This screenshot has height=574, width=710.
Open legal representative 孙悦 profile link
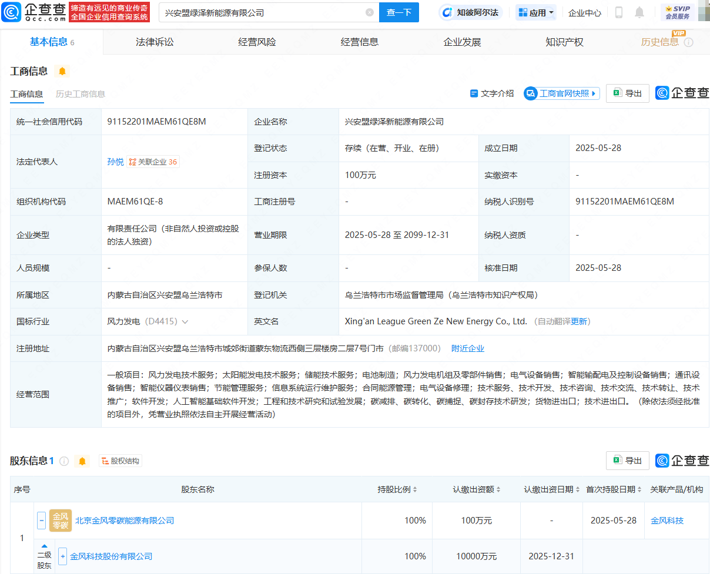click(115, 162)
